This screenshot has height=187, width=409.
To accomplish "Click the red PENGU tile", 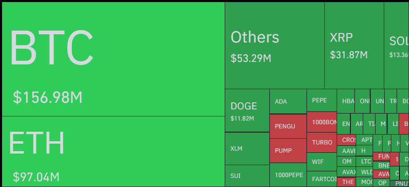I will click(x=288, y=126).
